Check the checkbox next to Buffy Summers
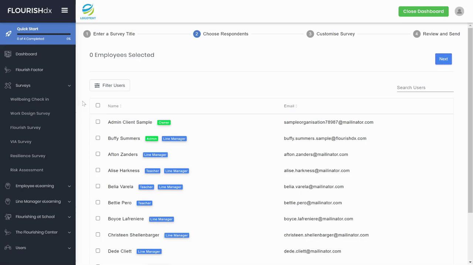This screenshot has width=473, height=265. [x=98, y=138]
